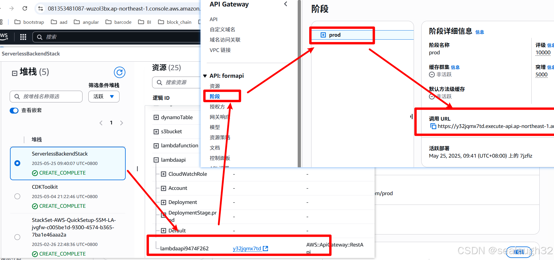The height and width of the screenshot is (260, 554).
Task: Click the browser address bar URL
Action: tap(124, 9)
